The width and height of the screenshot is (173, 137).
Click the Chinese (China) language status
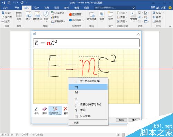tap(37, 135)
